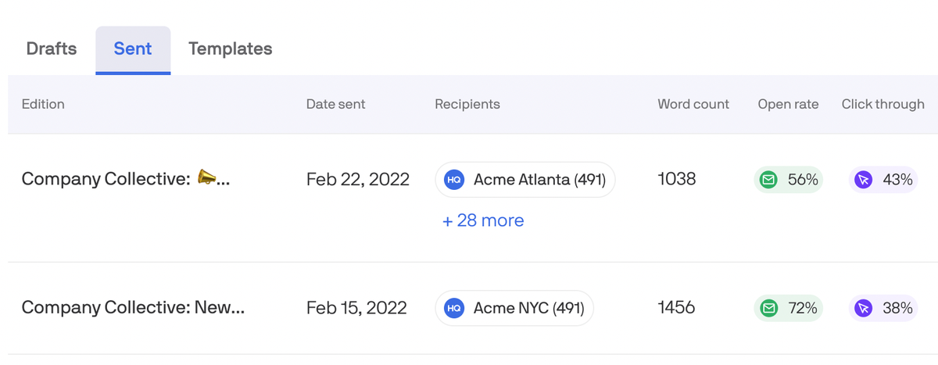Click the green envelope icon at 56%

769,180
